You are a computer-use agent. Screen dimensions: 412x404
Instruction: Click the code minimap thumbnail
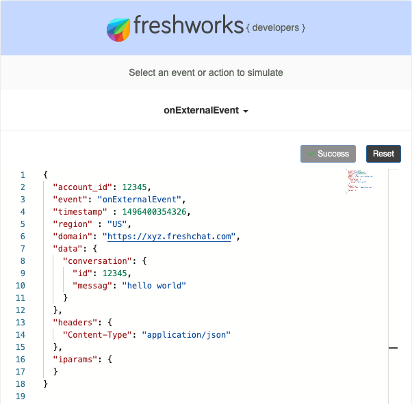360,181
